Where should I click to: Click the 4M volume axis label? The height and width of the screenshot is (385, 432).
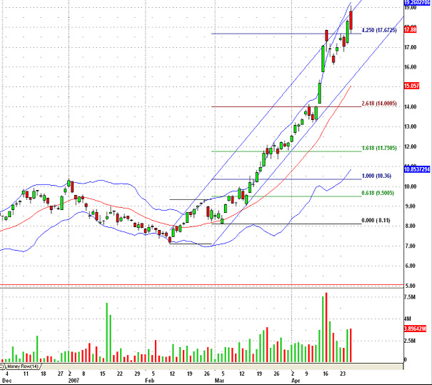click(408, 319)
